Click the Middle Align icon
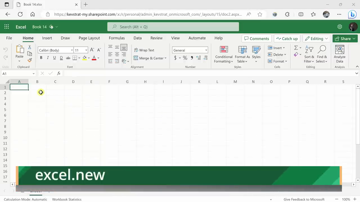360x202 pixels. 117,47
